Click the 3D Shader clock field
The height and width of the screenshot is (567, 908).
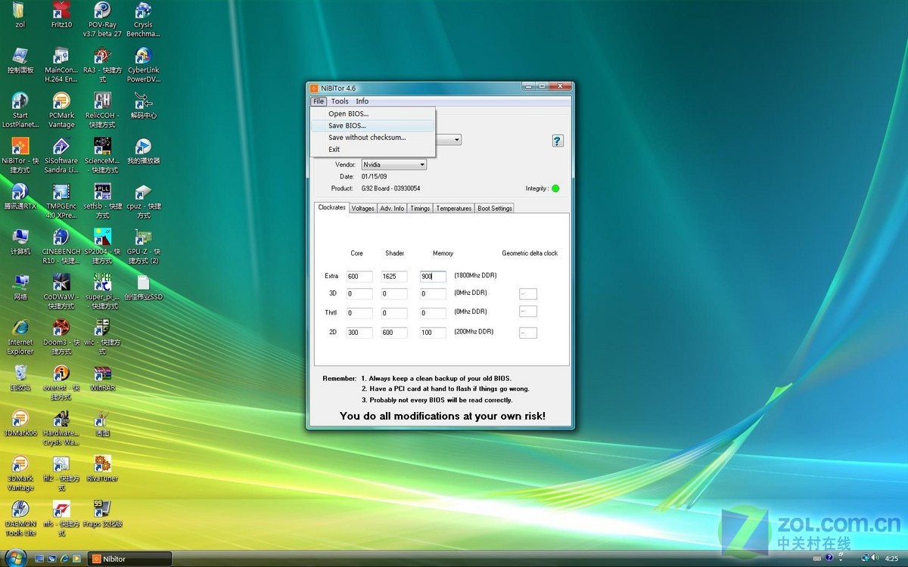click(x=394, y=294)
